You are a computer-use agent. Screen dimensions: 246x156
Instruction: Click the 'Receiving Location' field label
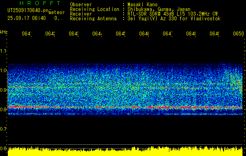click(x=95, y=9)
